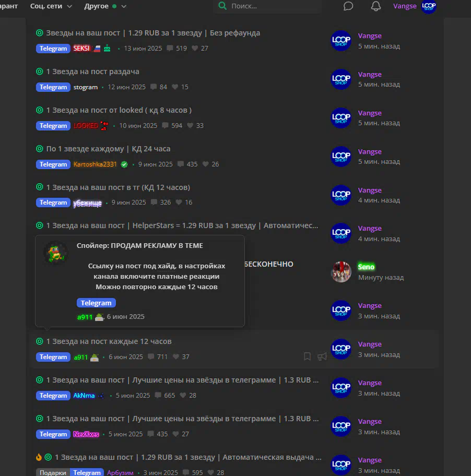Image resolution: width=471 pixels, height=476 pixels.
Task: Click the megaphone icon on a911 thread row
Action: pyautogui.click(x=322, y=356)
